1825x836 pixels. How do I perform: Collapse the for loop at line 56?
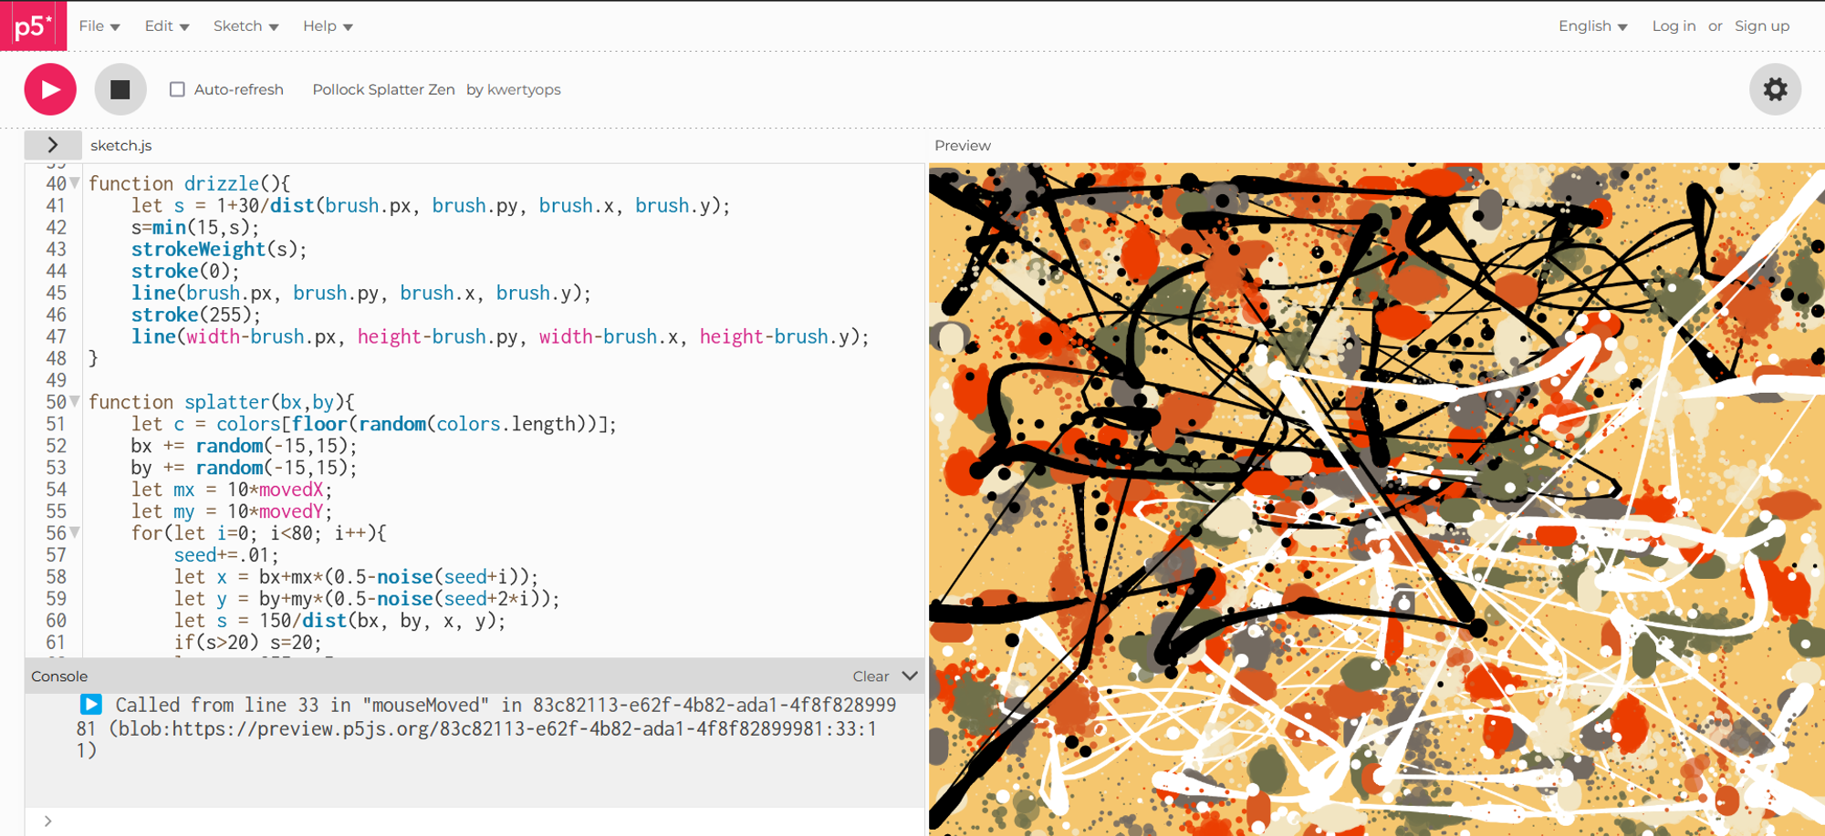[x=74, y=532]
